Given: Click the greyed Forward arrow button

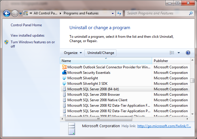Looking at the screenshot, I should pyautogui.click(x=15, y=13).
